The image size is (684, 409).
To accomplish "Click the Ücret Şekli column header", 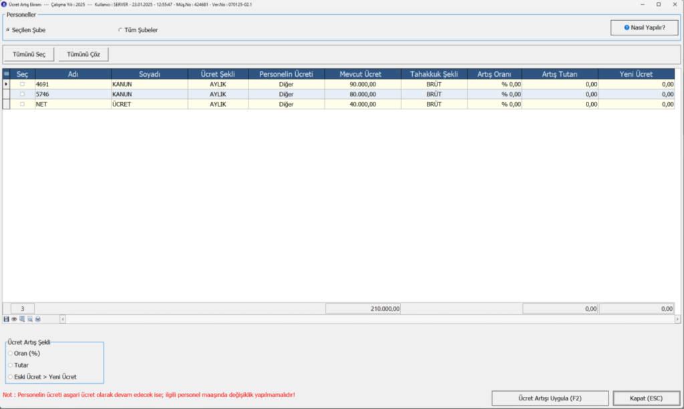I will pos(218,74).
